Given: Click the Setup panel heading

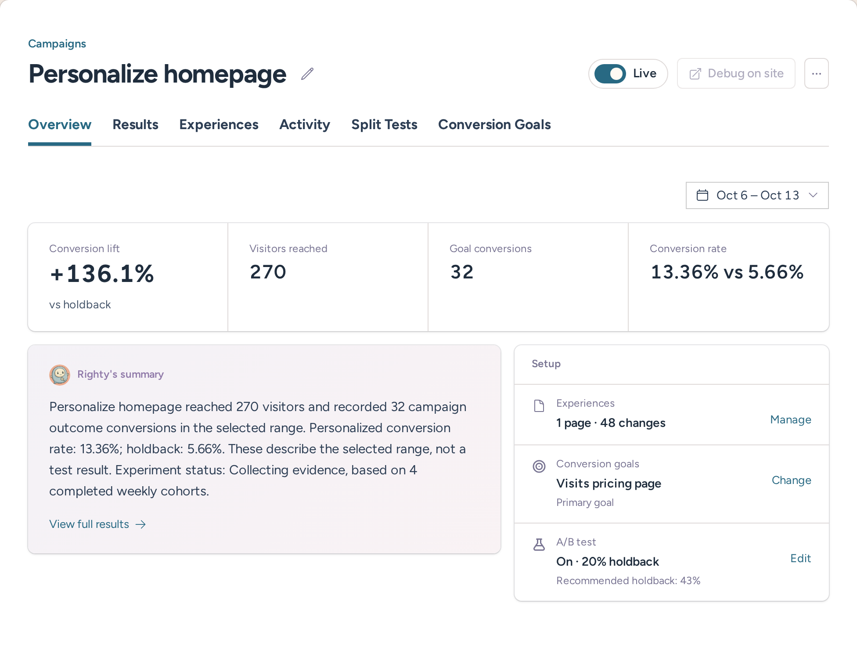Looking at the screenshot, I should coord(546,364).
